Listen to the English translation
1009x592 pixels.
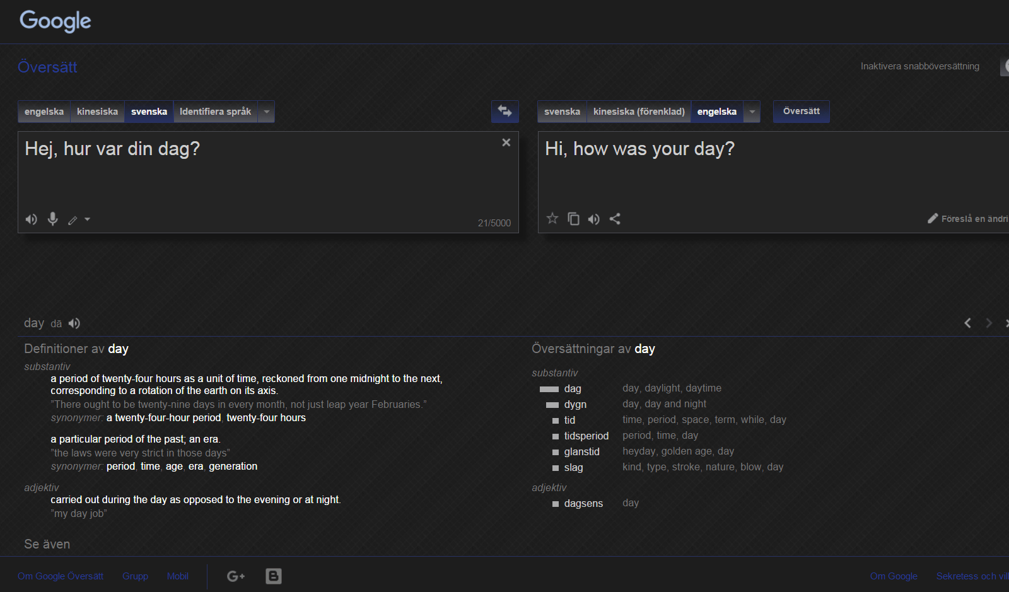point(594,219)
